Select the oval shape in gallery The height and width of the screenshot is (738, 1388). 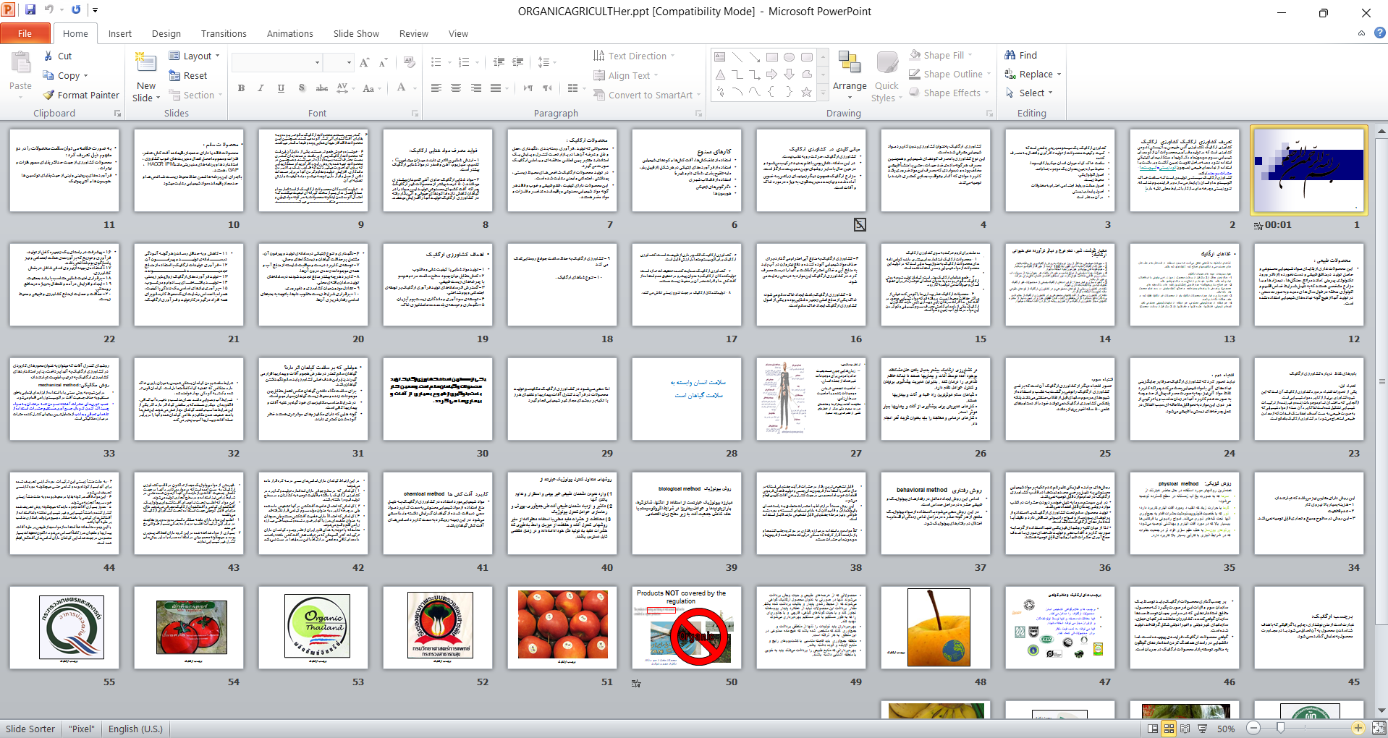[x=790, y=57]
